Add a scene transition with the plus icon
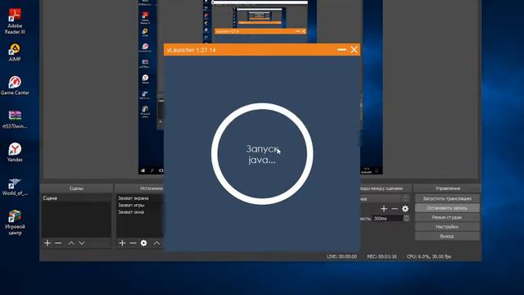This screenshot has height=295, width=524. coord(384,209)
